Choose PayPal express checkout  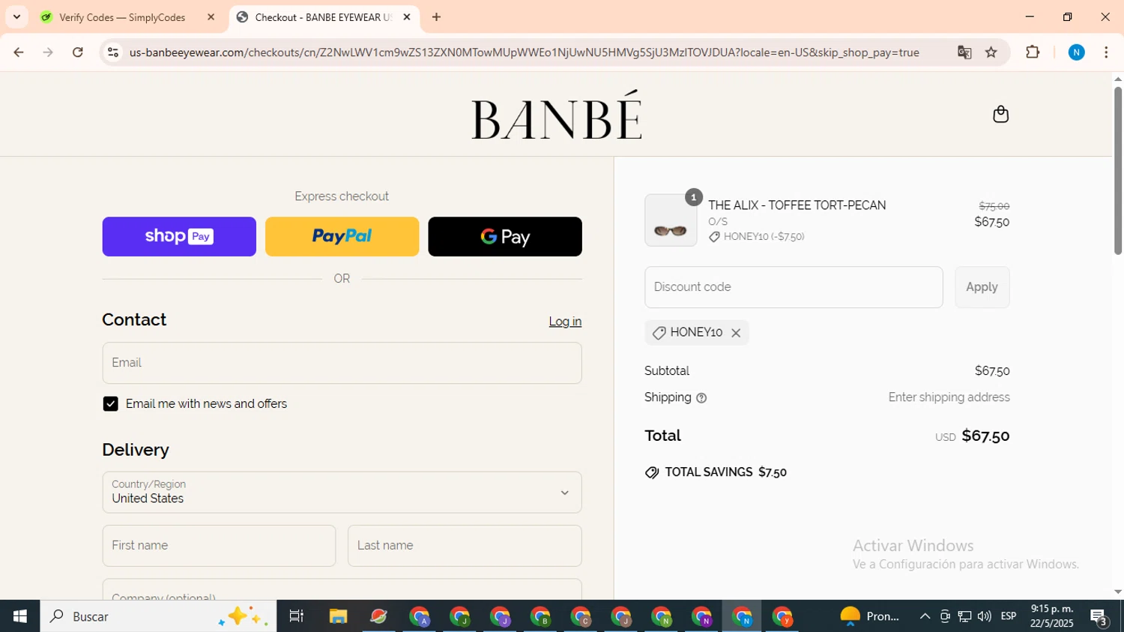pos(342,237)
